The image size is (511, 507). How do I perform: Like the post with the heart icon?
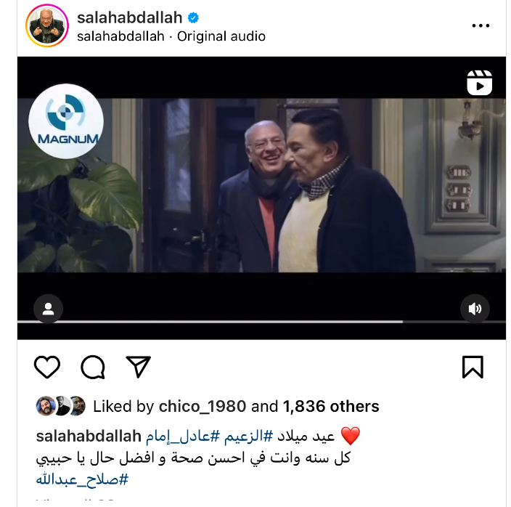click(x=47, y=367)
